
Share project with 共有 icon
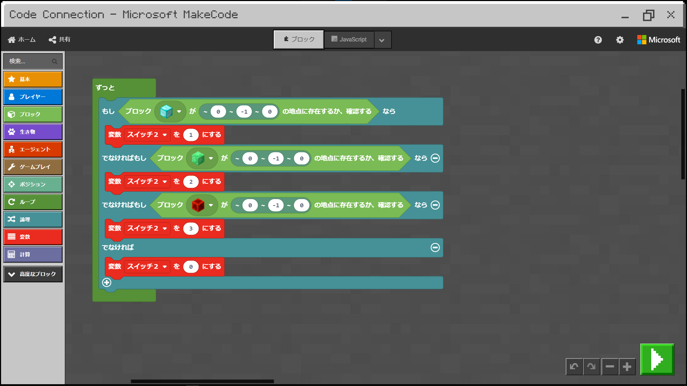[60, 39]
